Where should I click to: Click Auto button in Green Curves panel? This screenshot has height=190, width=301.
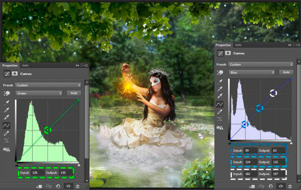tap(74, 93)
